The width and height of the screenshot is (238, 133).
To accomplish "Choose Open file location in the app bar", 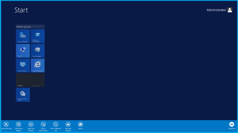I will [68, 126].
